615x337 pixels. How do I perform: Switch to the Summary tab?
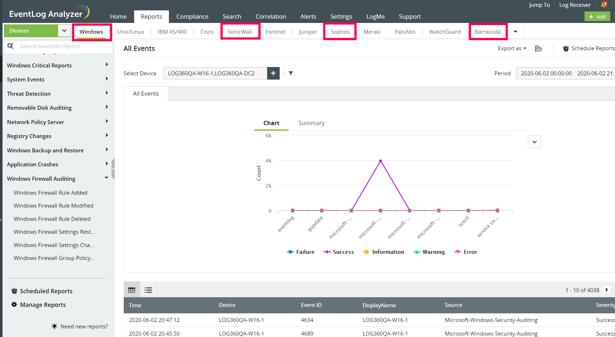pyautogui.click(x=311, y=123)
